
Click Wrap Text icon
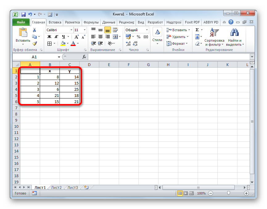click(x=115, y=30)
